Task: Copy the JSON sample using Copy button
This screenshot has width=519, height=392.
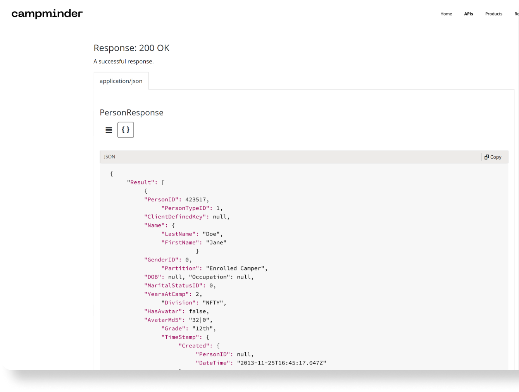Action: click(x=493, y=157)
